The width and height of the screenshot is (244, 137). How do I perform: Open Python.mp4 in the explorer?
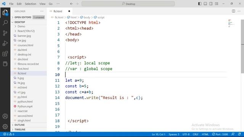click(29, 107)
